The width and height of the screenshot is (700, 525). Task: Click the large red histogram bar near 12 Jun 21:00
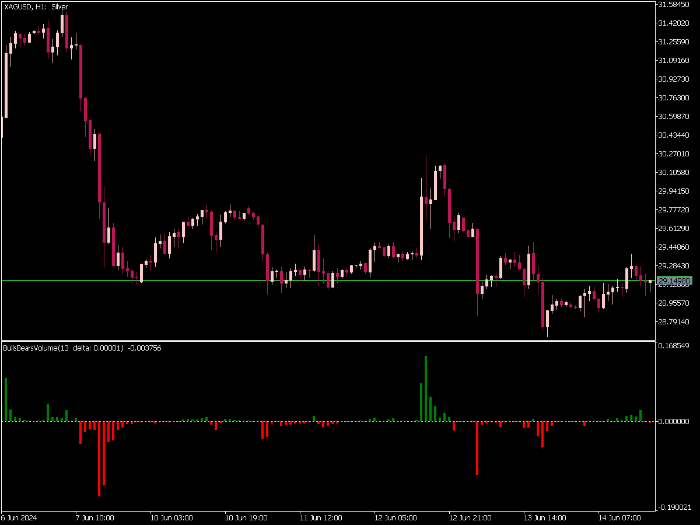point(477,447)
